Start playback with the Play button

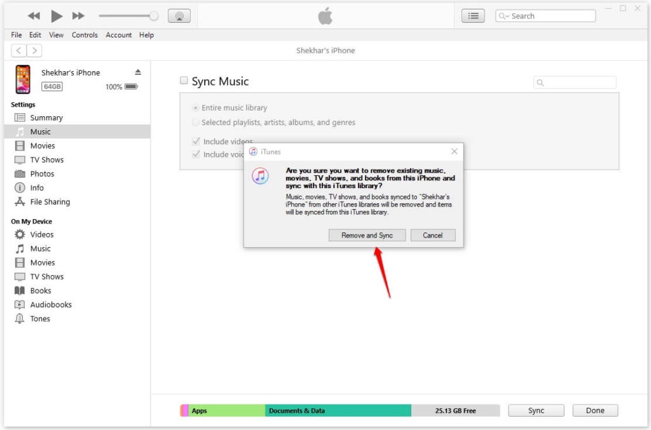coord(57,16)
